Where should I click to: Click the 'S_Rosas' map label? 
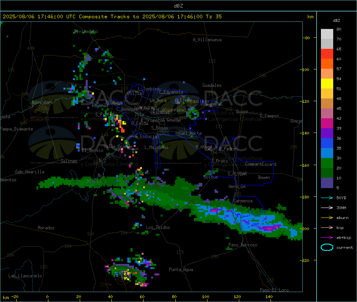coord(159,128)
